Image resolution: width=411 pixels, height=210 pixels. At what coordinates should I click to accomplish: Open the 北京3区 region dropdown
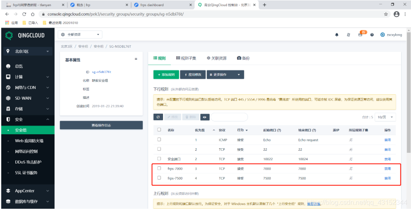[28, 51]
